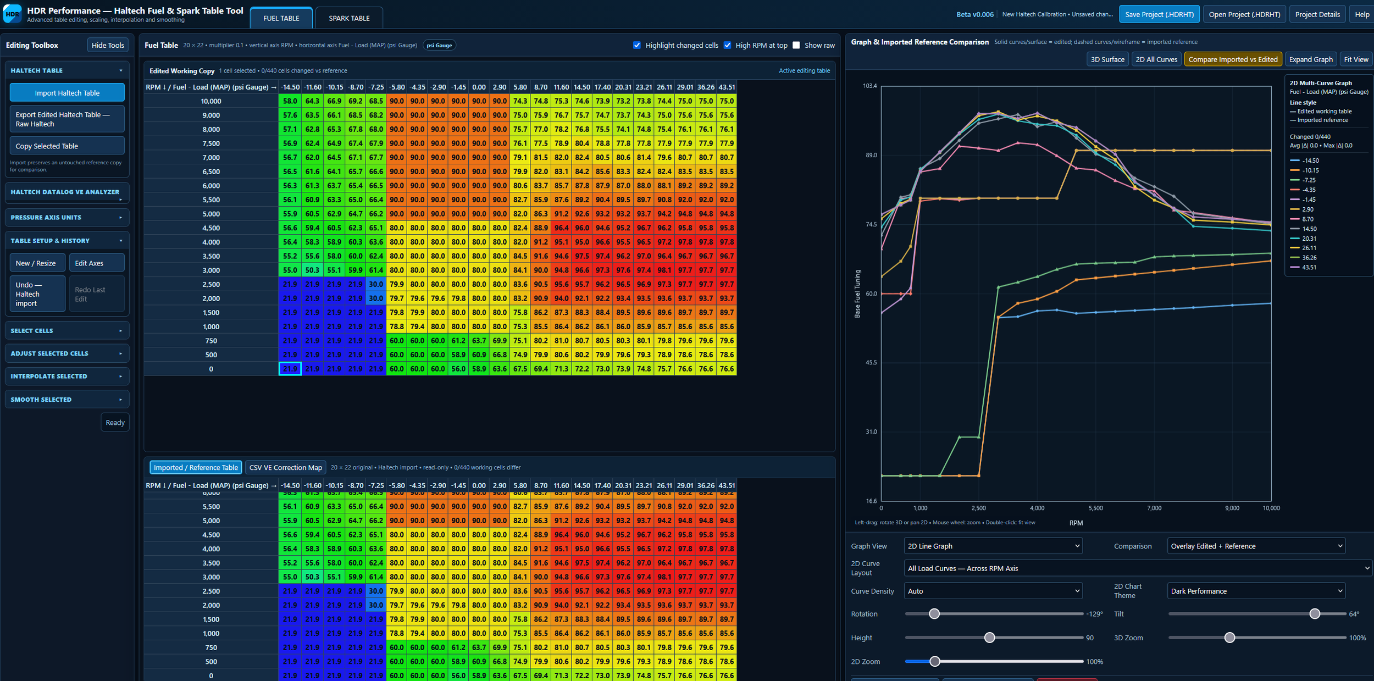Expand the SMOOTH SELECTED section
This screenshot has height=681, width=1374.
[67, 400]
